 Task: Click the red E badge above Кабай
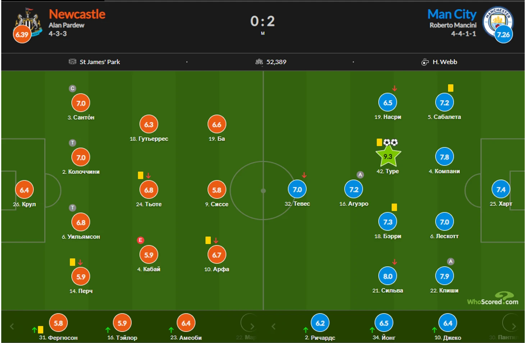pyautogui.click(x=141, y=240)
